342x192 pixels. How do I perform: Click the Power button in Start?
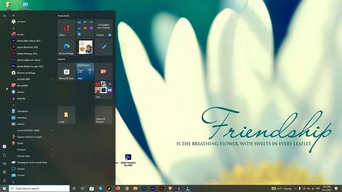pos(4,181)
